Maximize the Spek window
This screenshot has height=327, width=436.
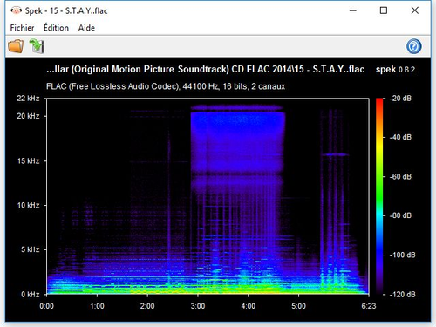click(x=384, y=10)
